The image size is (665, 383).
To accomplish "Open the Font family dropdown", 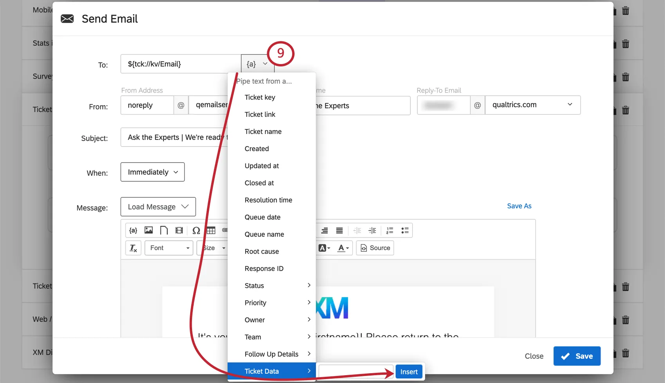I will coord(169,248).
